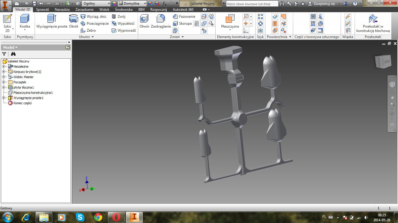Image resolution: width=398 pixels, height=223 pixels.
Task: Undo the last action in quick access toolbar
Action: coord(41,3)
